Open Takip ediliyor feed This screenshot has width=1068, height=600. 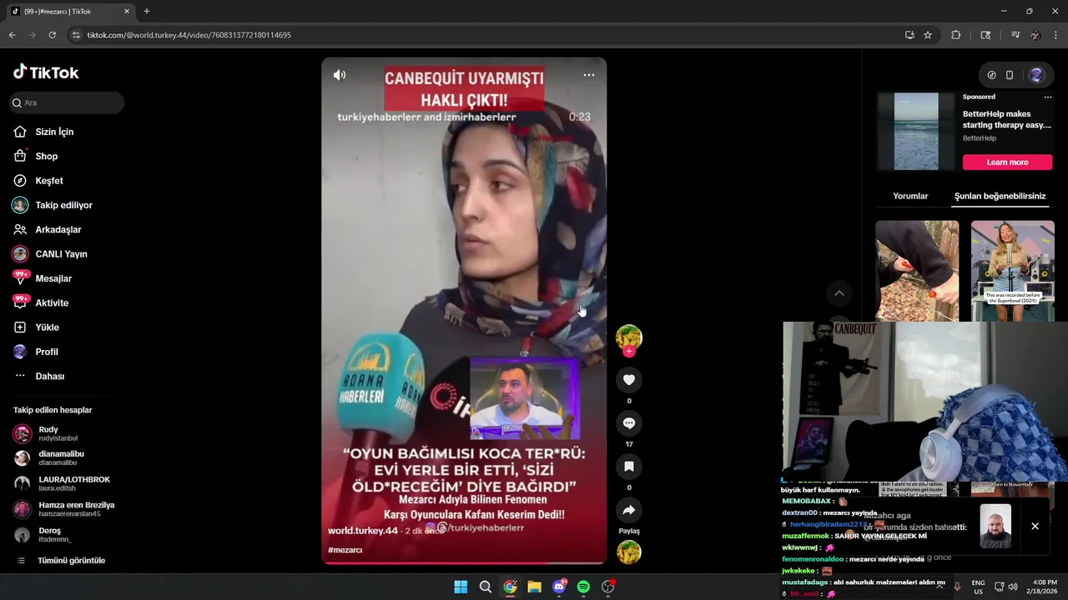coord(63,205)
